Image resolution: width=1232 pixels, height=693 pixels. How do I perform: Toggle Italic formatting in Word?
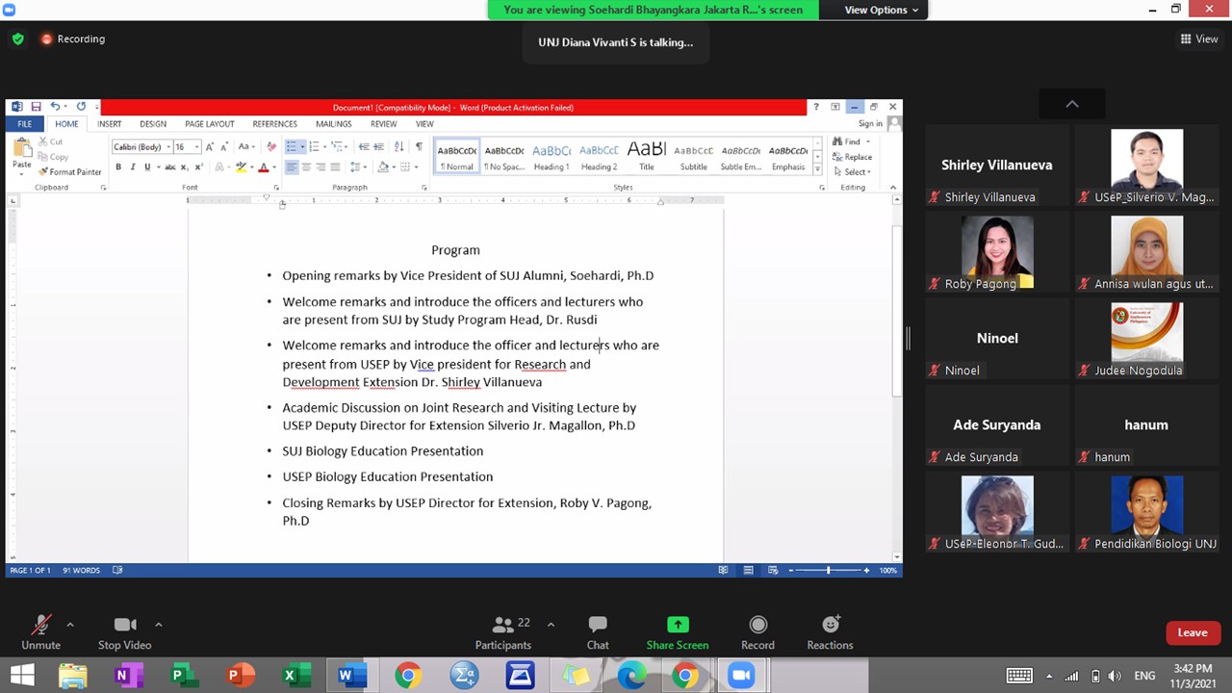tap(133, 167)
